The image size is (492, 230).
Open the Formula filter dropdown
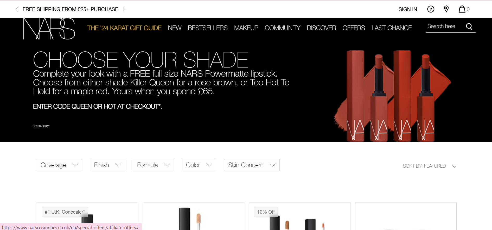154,165
